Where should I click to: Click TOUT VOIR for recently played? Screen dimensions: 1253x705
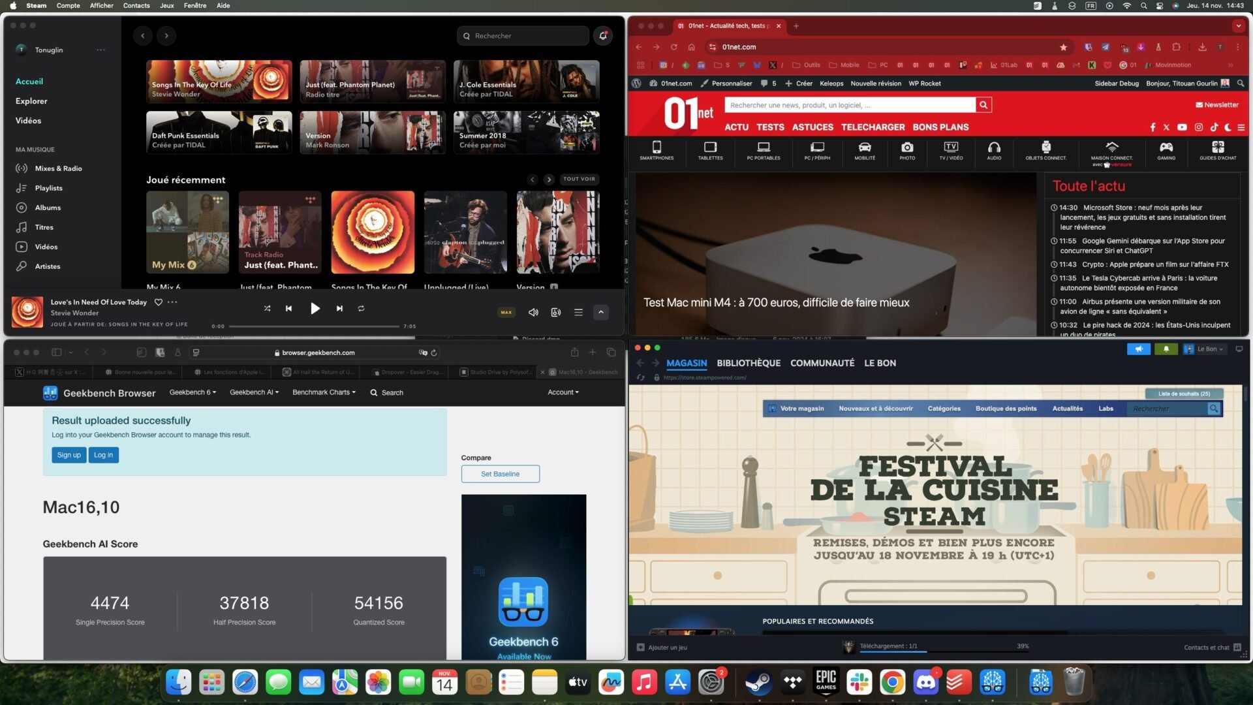579,179
